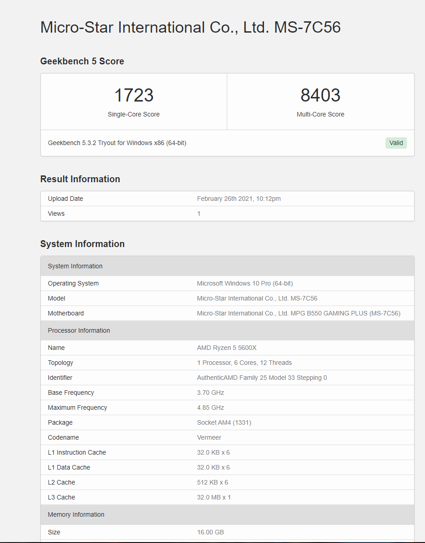This screenshot has width=425, height=543.
Task: Click the Topology row label
Action: [x=60, y=363]
